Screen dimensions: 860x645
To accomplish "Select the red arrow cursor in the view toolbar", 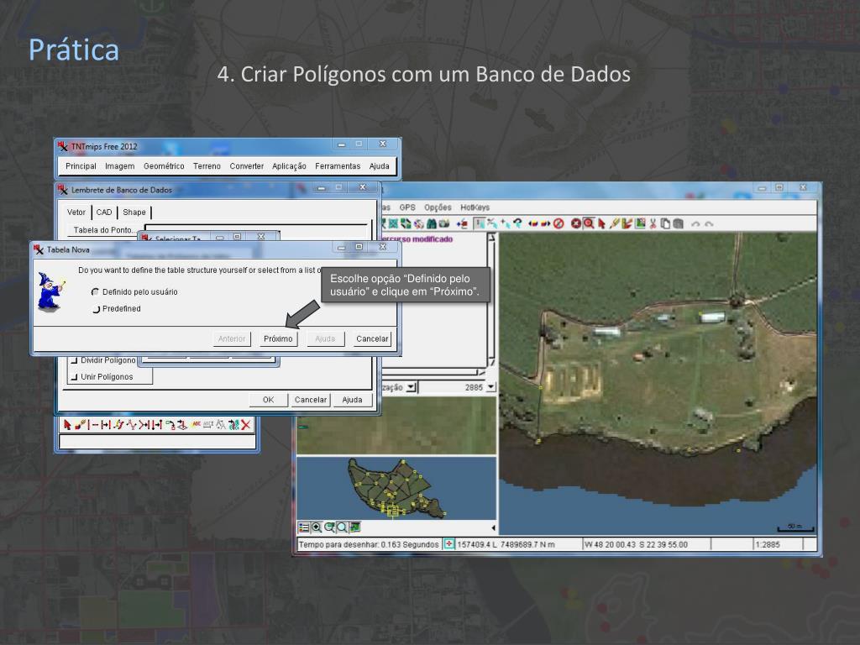I will coord(601,223).
